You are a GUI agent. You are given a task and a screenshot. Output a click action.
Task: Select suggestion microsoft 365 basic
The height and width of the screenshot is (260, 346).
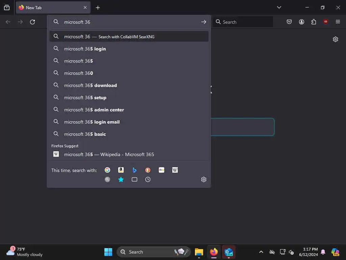click(129, 134)
